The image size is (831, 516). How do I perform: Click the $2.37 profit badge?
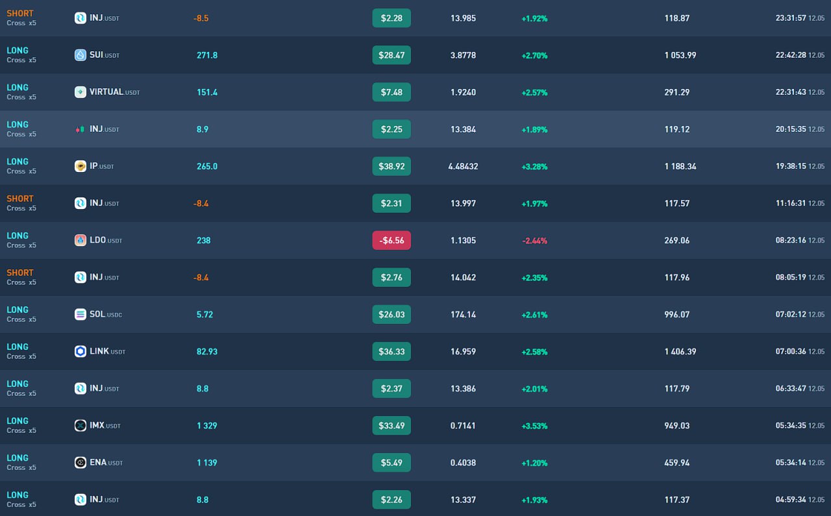(x=391, y=388)
